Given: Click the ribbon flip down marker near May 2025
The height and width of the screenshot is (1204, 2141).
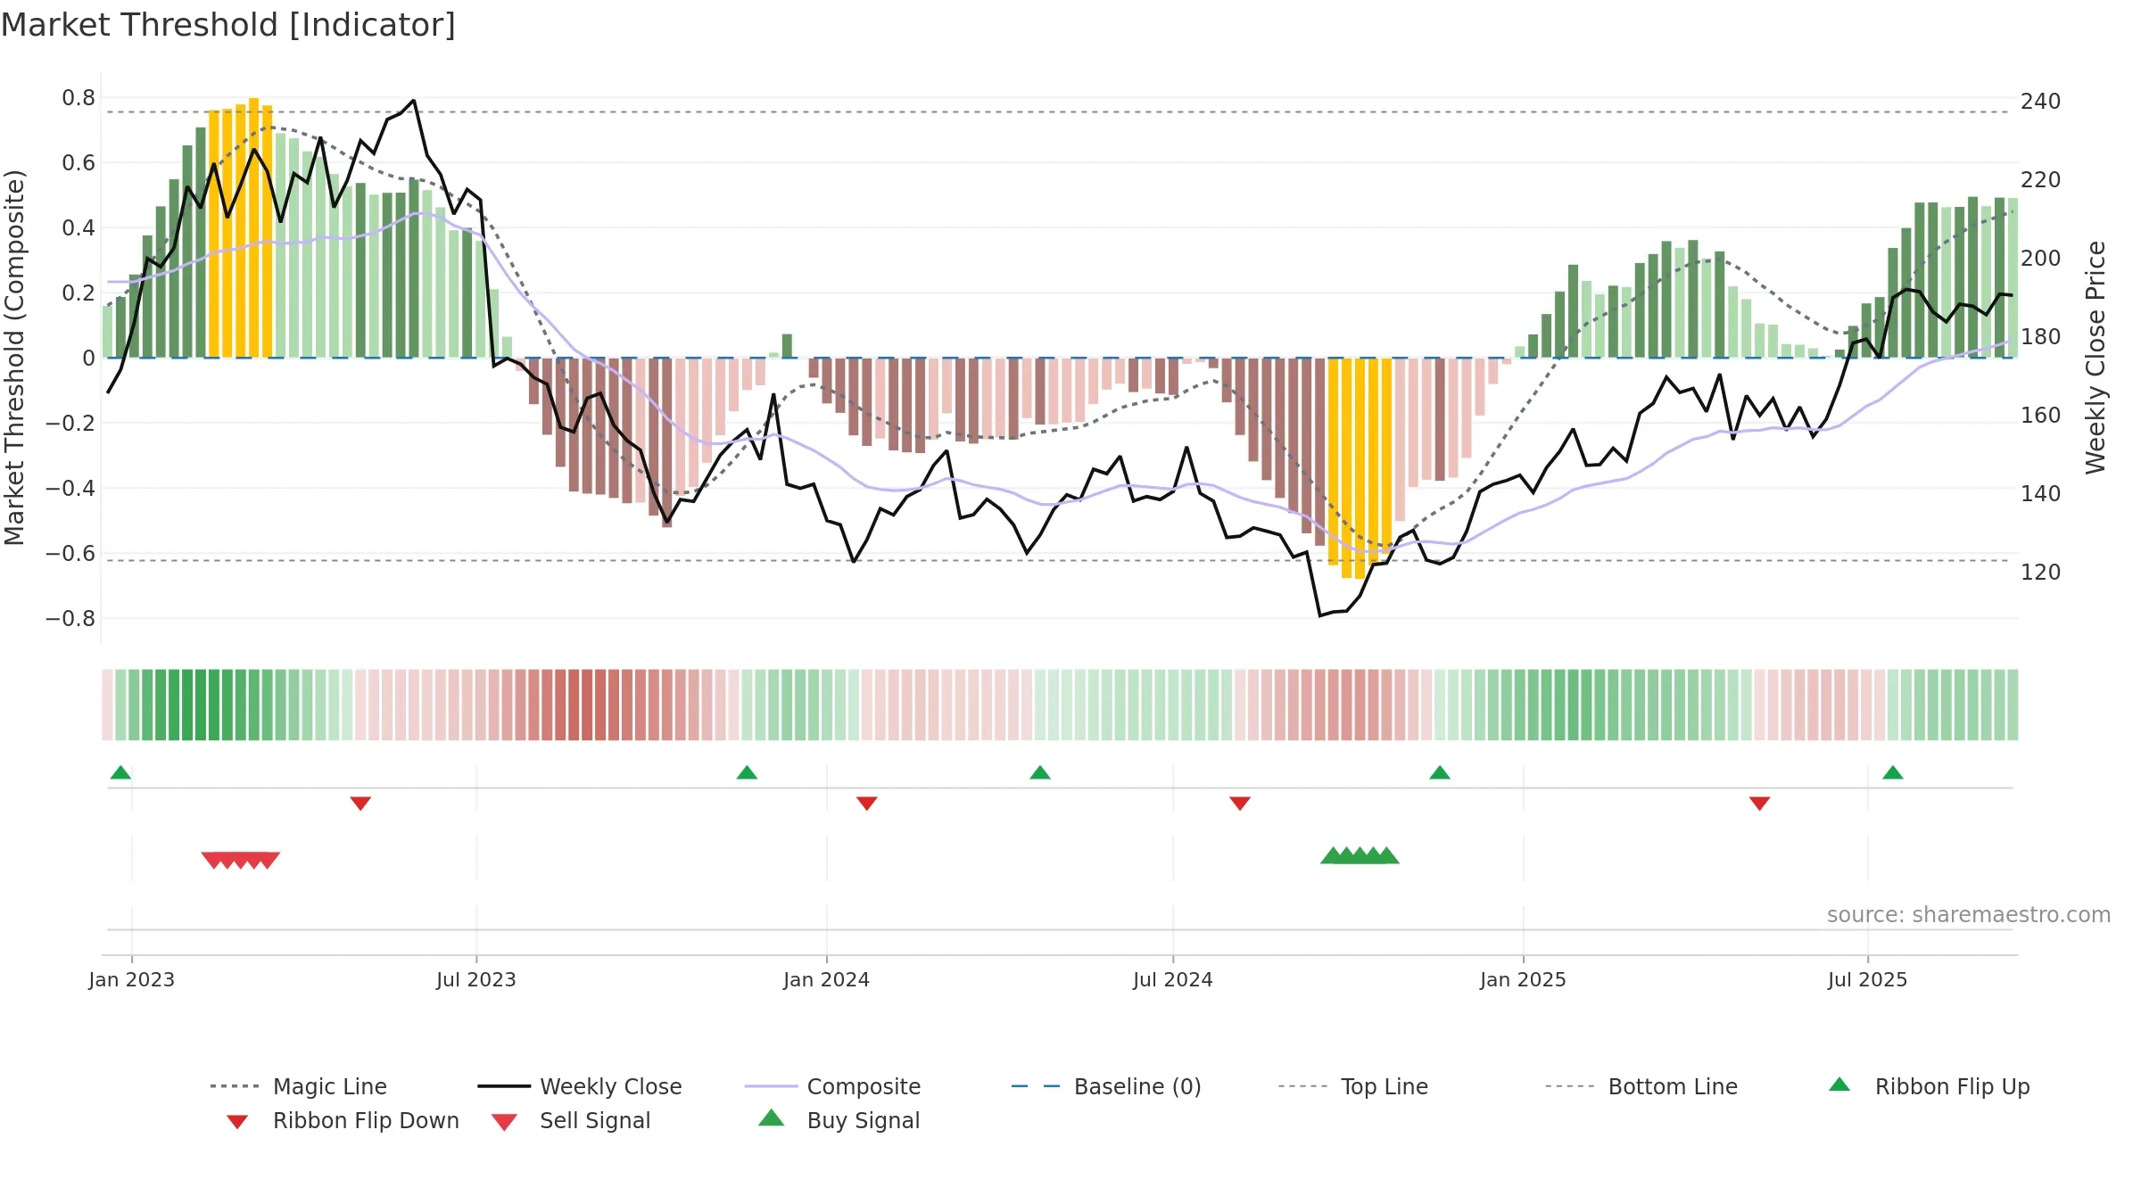Looking at the screenshot, I should coord(1760,804).
